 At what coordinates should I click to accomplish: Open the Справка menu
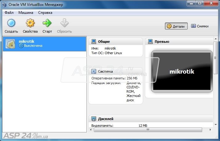45,13
